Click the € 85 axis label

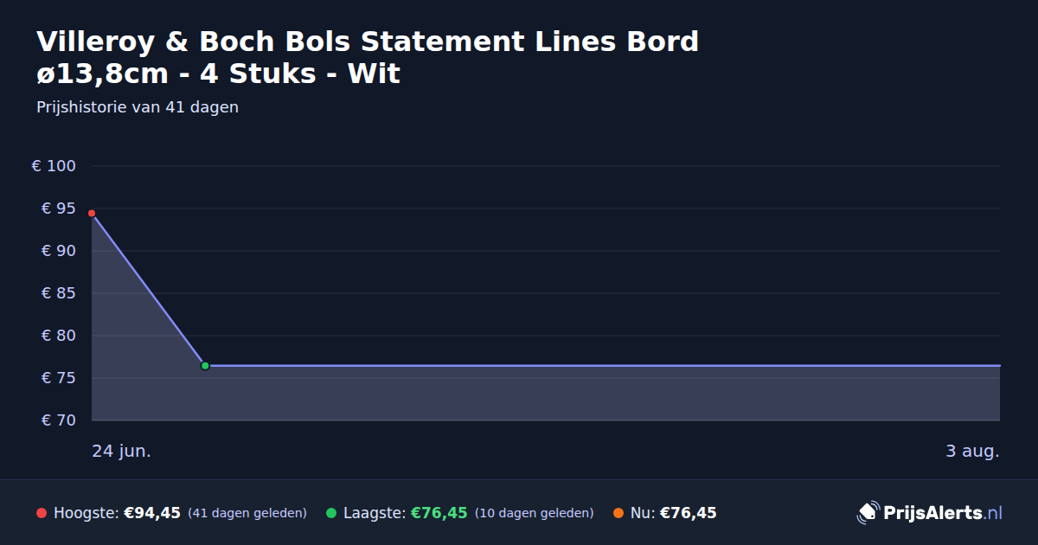pos(59,293)
